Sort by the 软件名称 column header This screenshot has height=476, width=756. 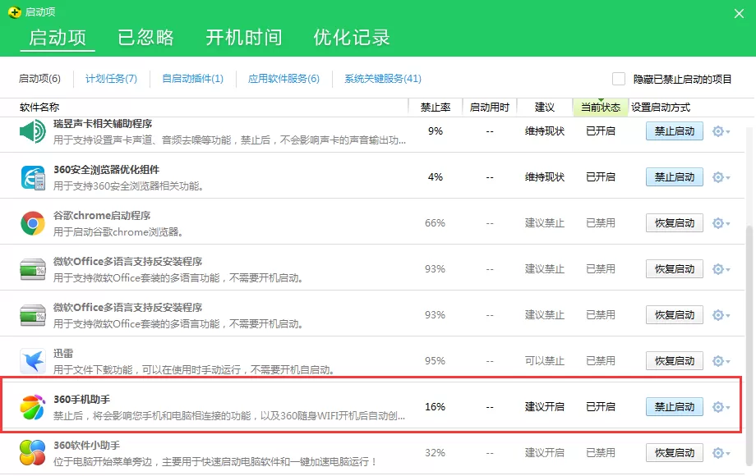[39, 108]
